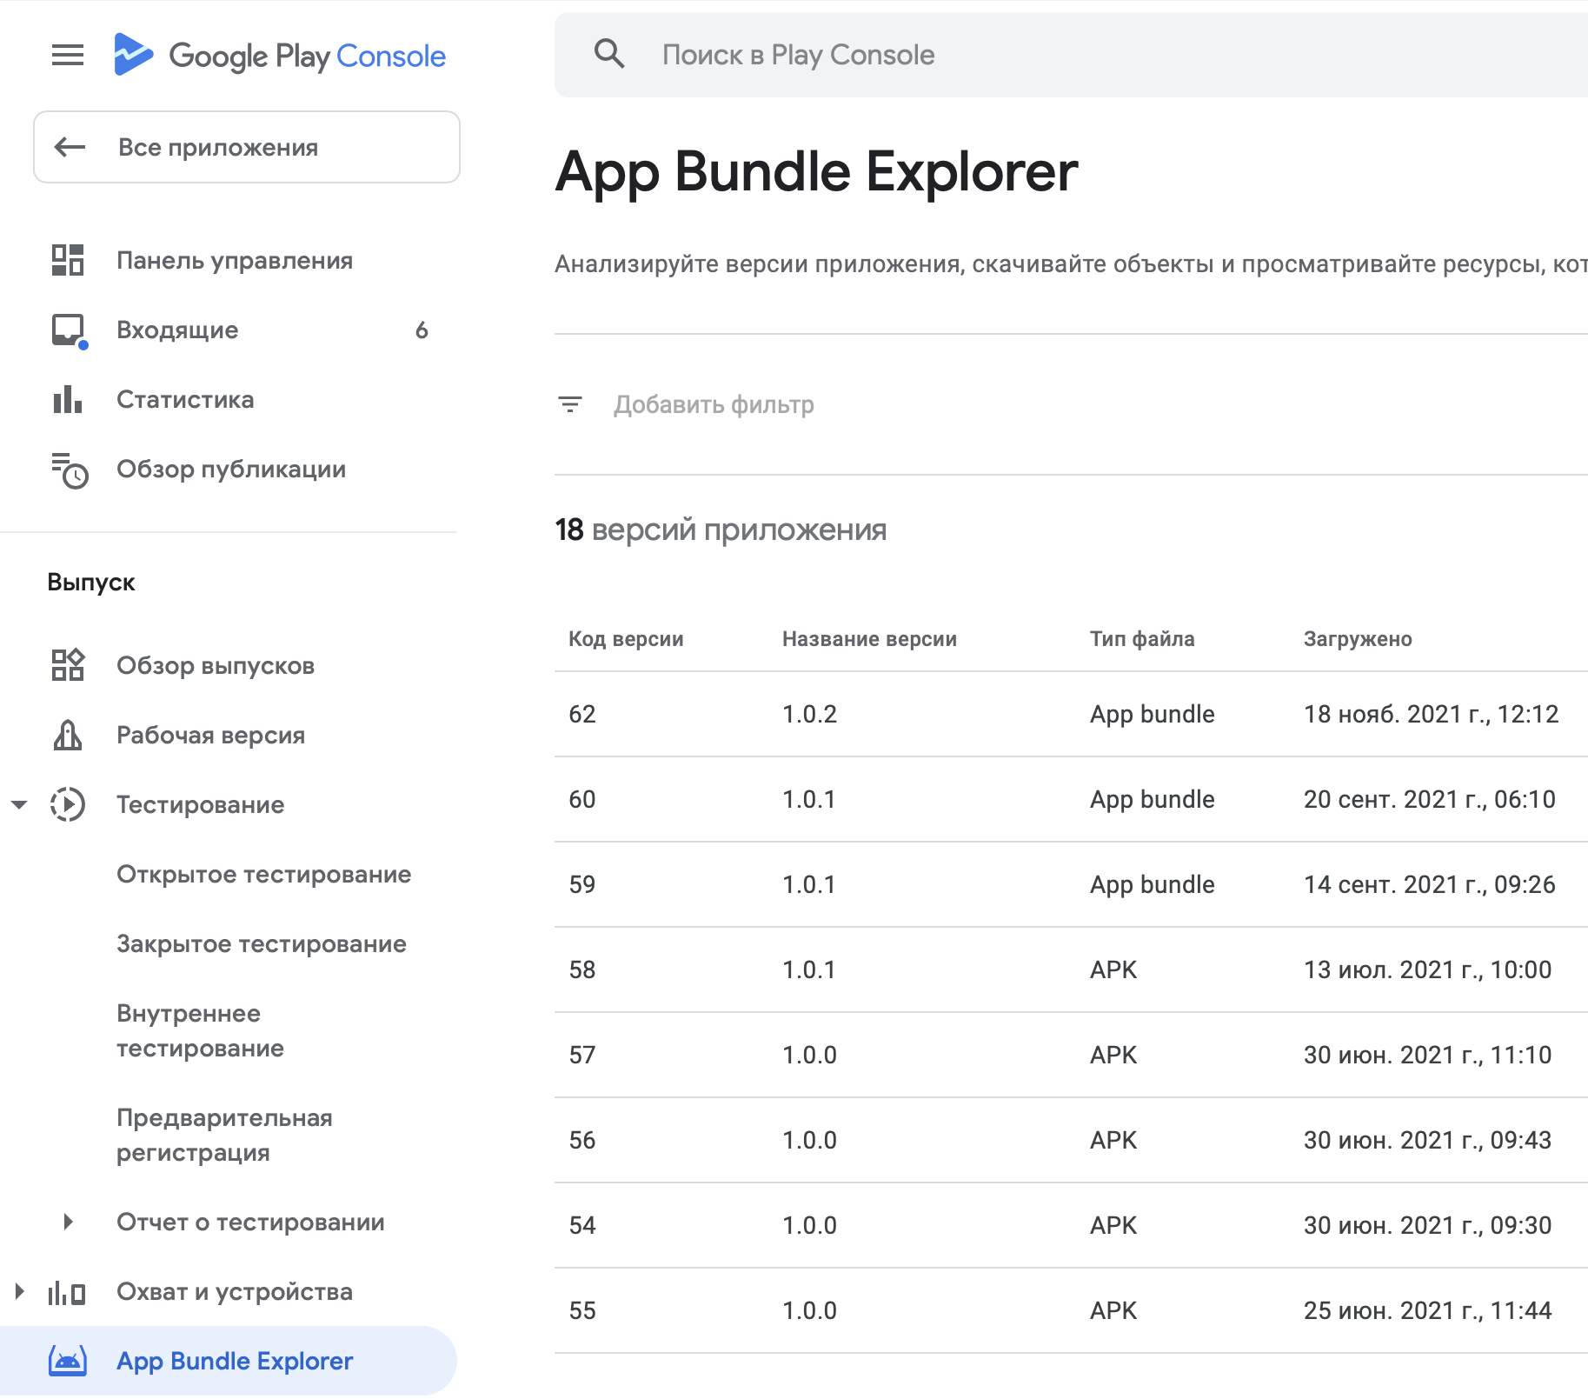
Task: Click the Рабочая версия rocket icon
Action: point(68,735)
